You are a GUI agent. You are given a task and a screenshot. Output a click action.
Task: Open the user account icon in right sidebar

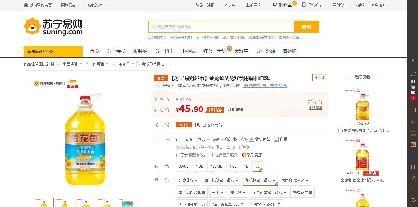413,60
